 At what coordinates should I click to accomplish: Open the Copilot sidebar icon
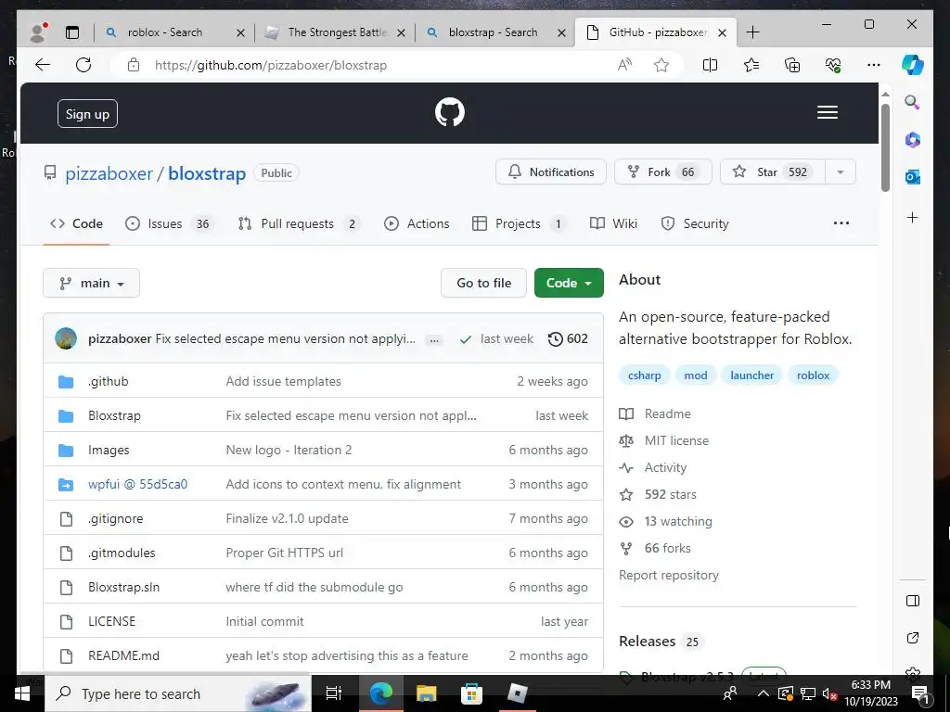point(913,65)
